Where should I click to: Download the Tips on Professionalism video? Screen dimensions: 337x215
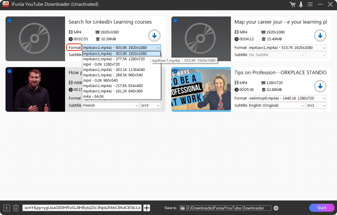320,86
